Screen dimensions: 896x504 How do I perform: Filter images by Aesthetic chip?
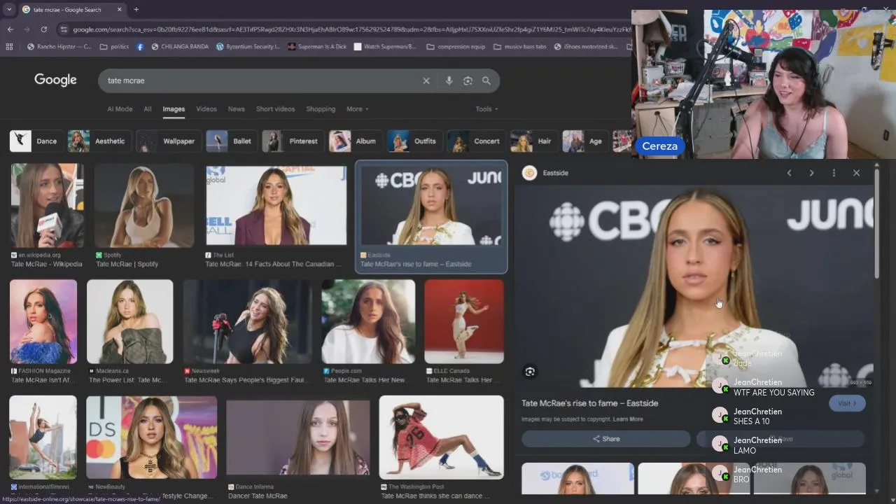pos(99,141)
